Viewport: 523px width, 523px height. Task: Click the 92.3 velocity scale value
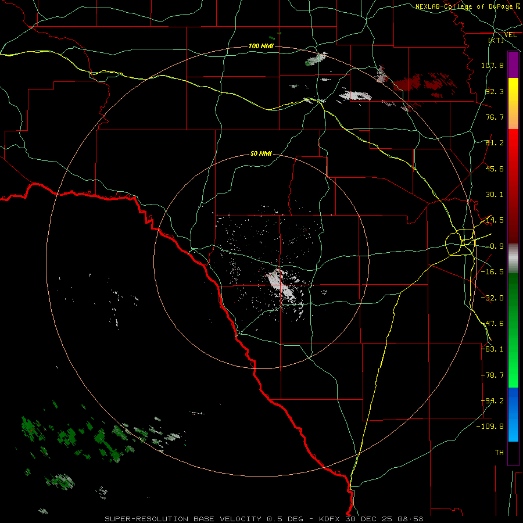coord(495,91)
